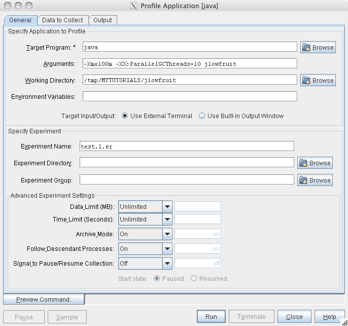Click the window resize grip corner

coord(344,322)
